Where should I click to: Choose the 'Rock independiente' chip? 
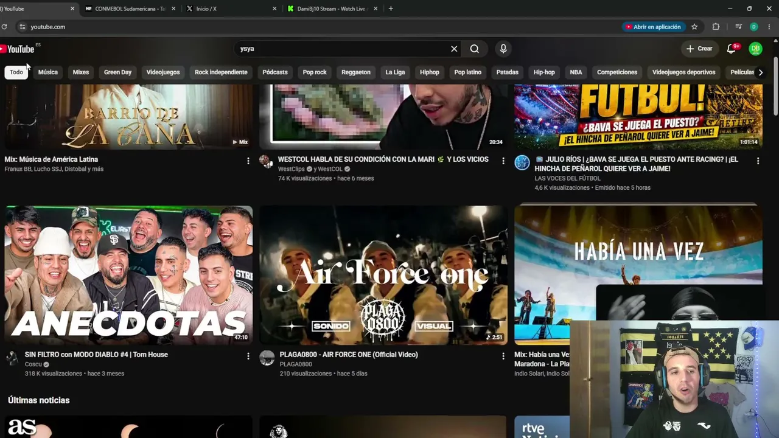point(221,72)
